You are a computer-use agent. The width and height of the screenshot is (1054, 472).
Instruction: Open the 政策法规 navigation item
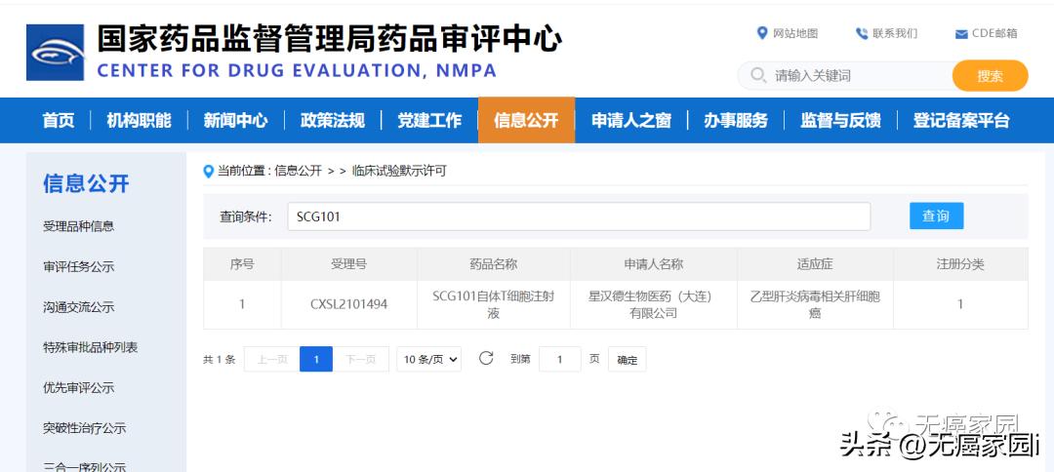coord(333,121)
